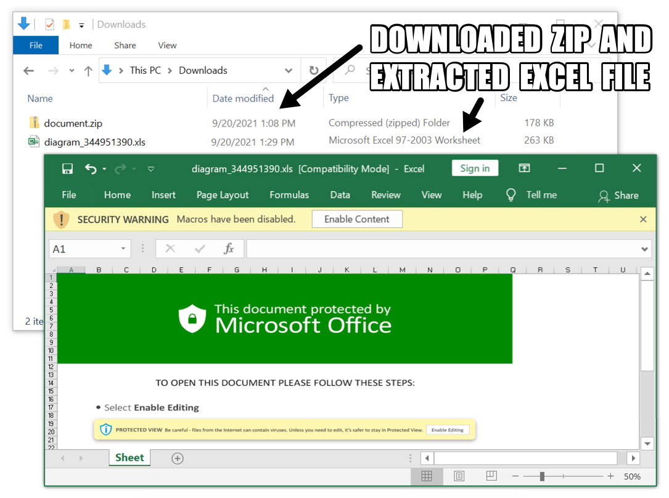Click vertical scrollbar down arrow
Viewport: 669px width, 498px height.
[647, 444]
